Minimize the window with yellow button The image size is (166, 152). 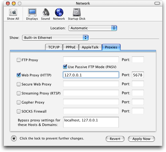14,3
